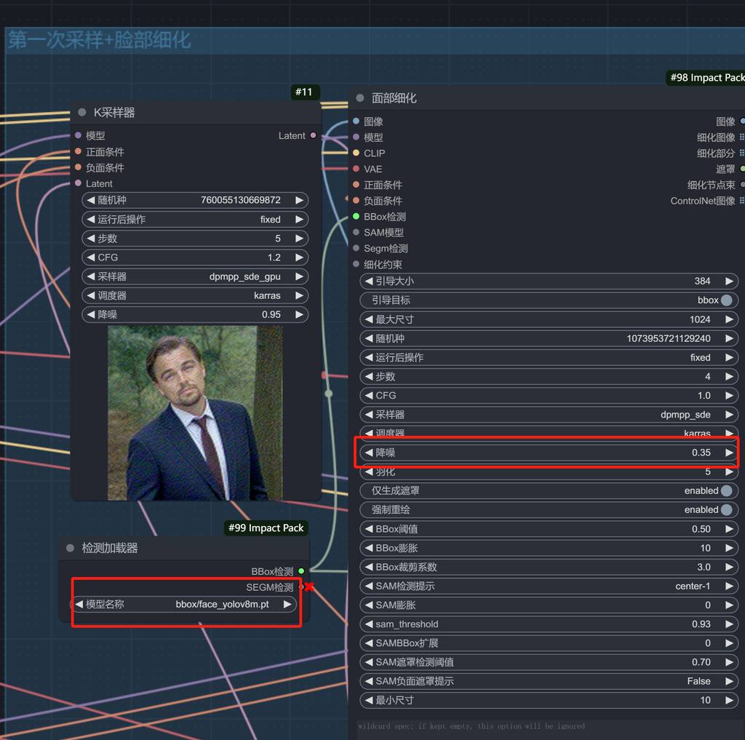Collapse the 面部细化 node via its dot
This screenshot has width=745, height=740.
(360, 98)
